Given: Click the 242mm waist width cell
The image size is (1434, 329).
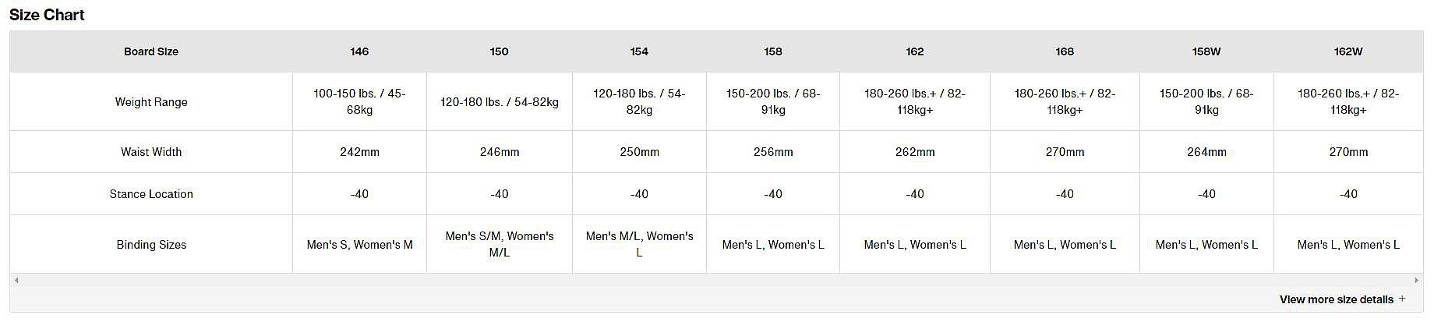Looking at the screenshot, I should [x=359, y=152].
